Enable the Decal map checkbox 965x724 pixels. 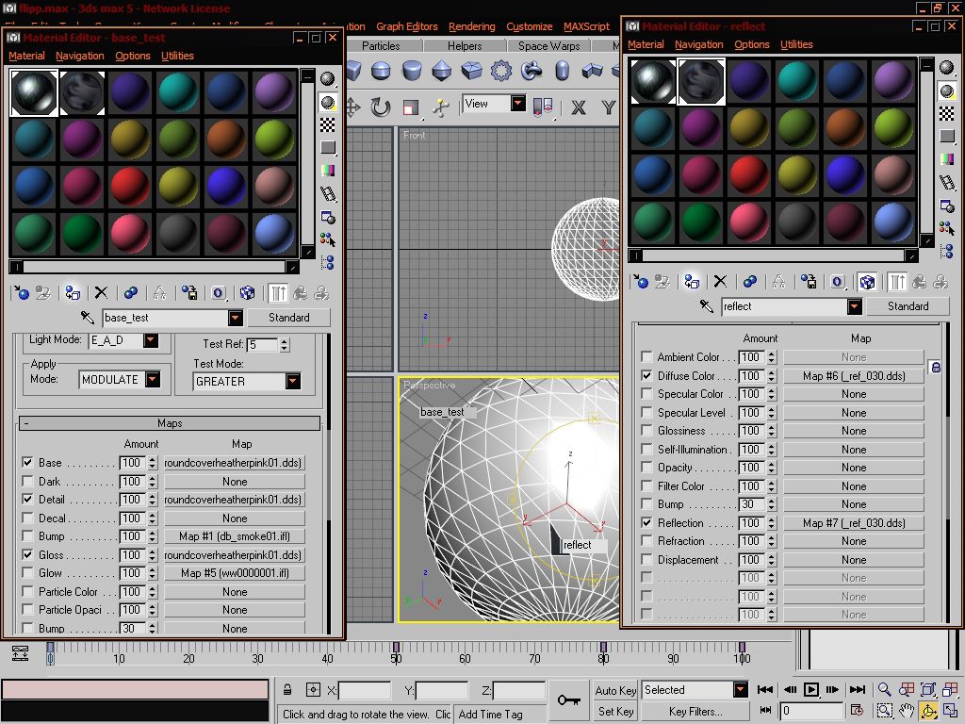click(x=27, y=518)
